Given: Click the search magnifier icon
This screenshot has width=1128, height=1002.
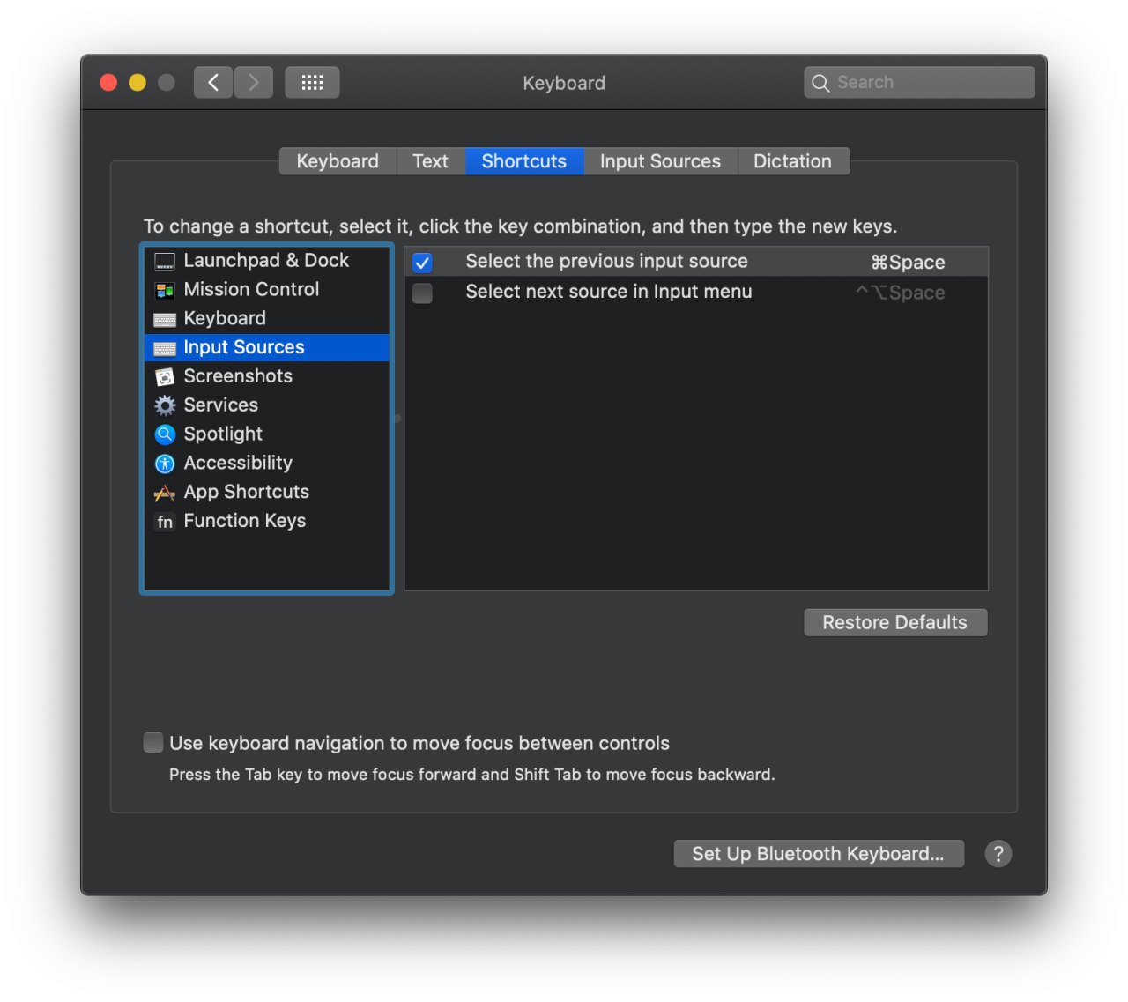Looking at the screenshot, I should [820, 83].
